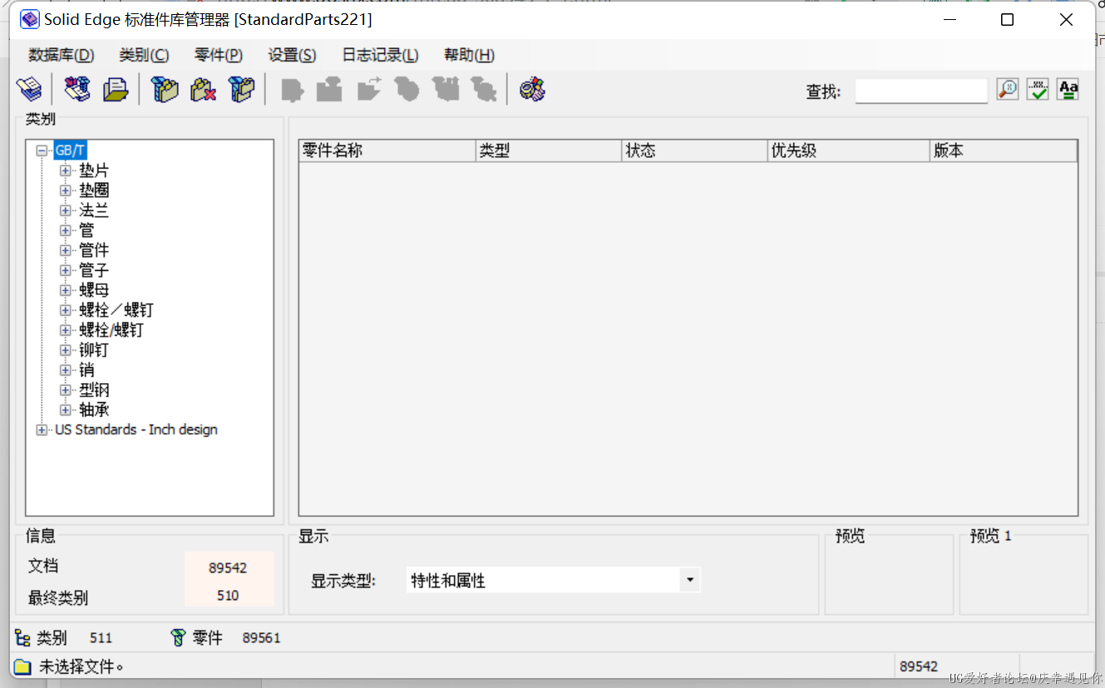
Task: Expand the 铆钉 category node
Action: (66, 351)
